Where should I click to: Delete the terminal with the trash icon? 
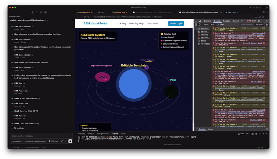[x=256, y=134]
